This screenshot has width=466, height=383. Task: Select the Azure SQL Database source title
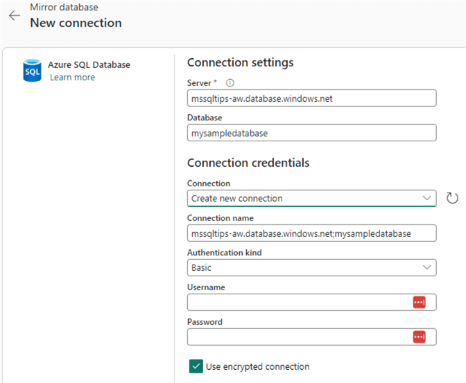click(89, 65)
